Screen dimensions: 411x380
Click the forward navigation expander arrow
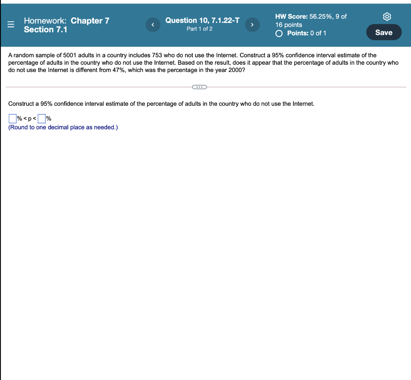coord(252,25)
